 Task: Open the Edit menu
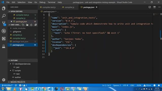tap(13, 2)
